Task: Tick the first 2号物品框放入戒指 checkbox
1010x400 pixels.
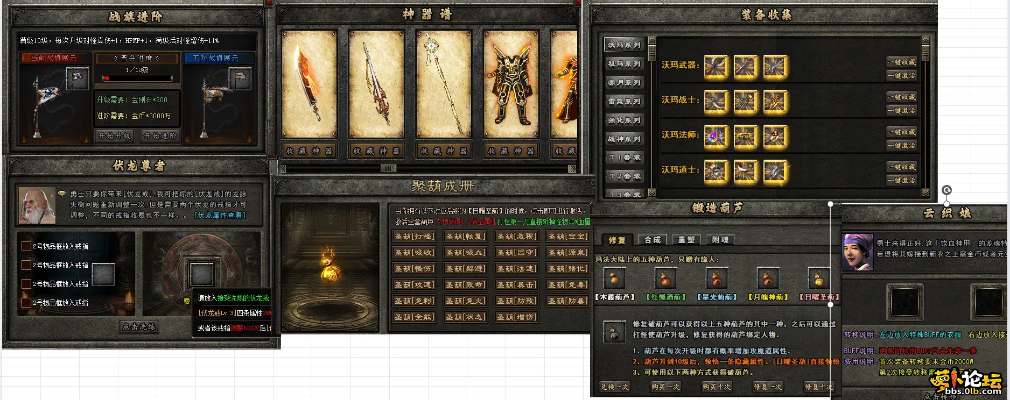Action: click(x=26, y=246)
